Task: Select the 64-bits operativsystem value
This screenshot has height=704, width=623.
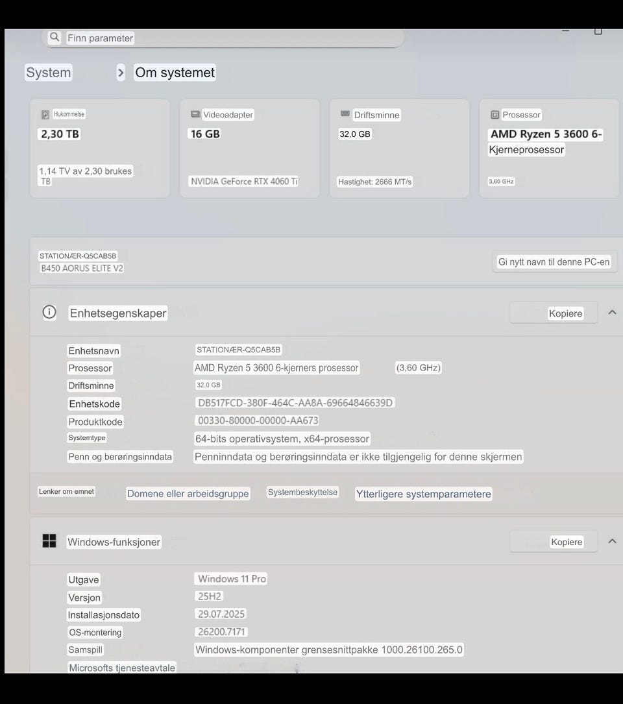Action: [x=282, y=439]
